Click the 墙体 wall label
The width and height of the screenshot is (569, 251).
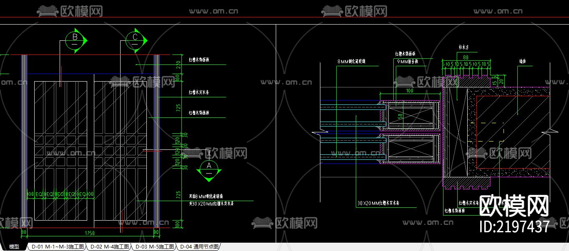[523, 62]
